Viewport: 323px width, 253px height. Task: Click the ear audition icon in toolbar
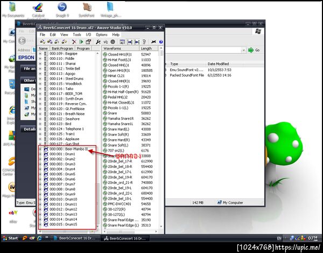(144, 42)
